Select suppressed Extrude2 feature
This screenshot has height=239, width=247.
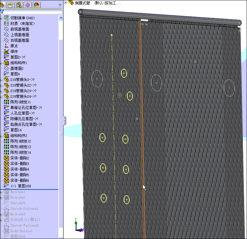(x=18, y=197)
